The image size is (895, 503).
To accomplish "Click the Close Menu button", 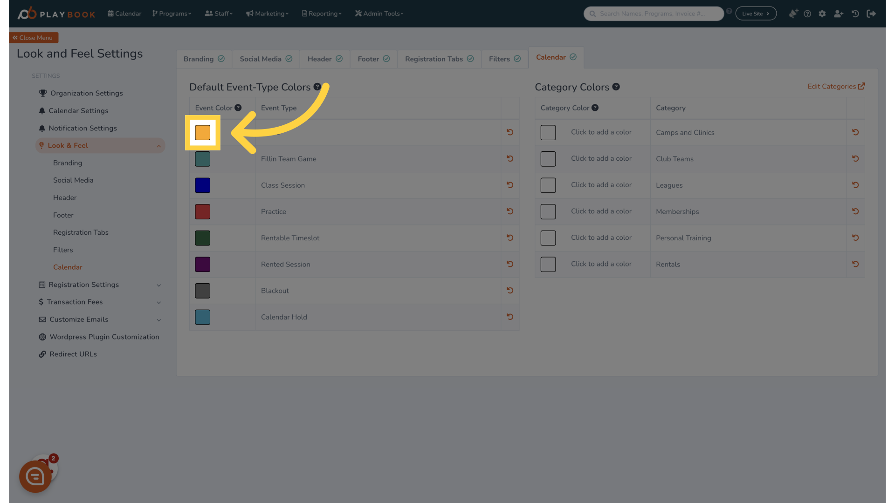I will [x=33, y=38].
